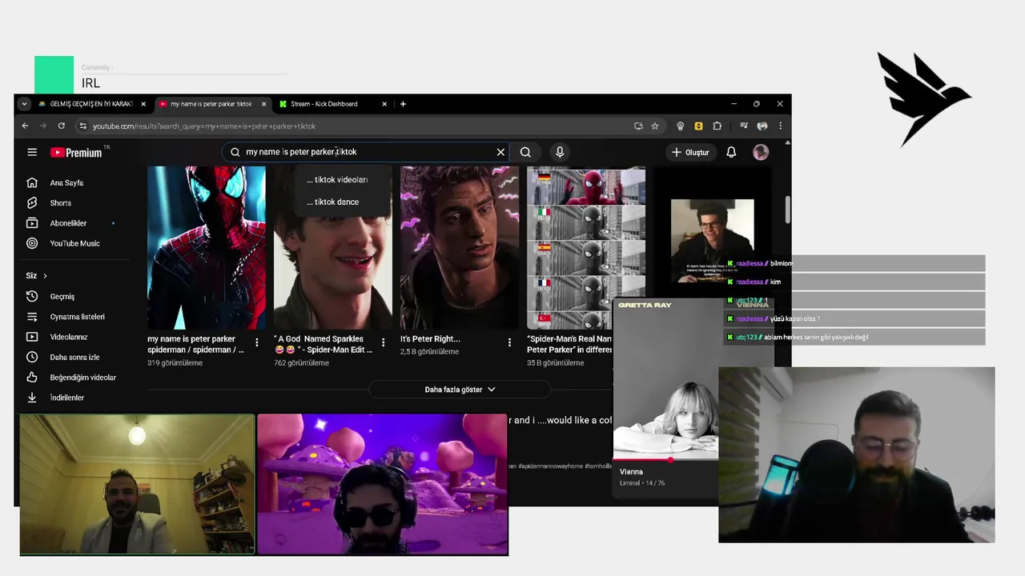Screen dimensions: 1025x576
Task: Open YouTube Music in the sidebar
Action: (x=74, y=243)
